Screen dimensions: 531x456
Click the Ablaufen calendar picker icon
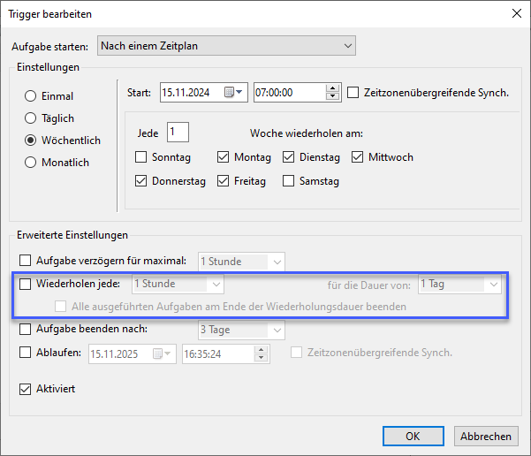coord(161,353)
